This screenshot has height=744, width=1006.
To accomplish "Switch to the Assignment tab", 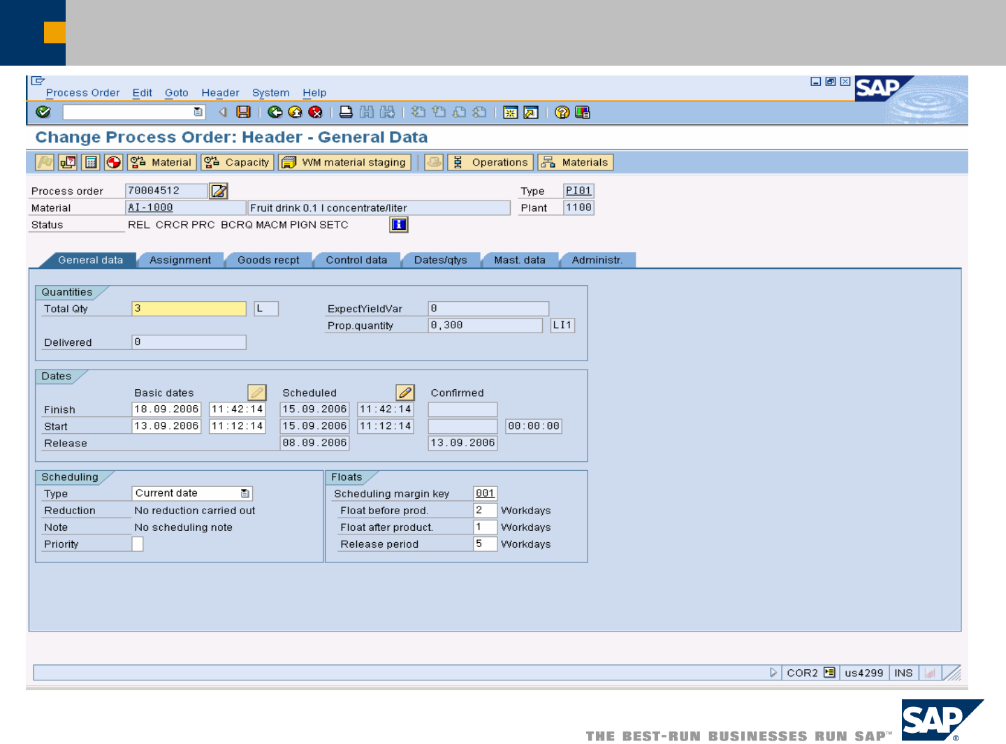I will [x=180, y=260].
